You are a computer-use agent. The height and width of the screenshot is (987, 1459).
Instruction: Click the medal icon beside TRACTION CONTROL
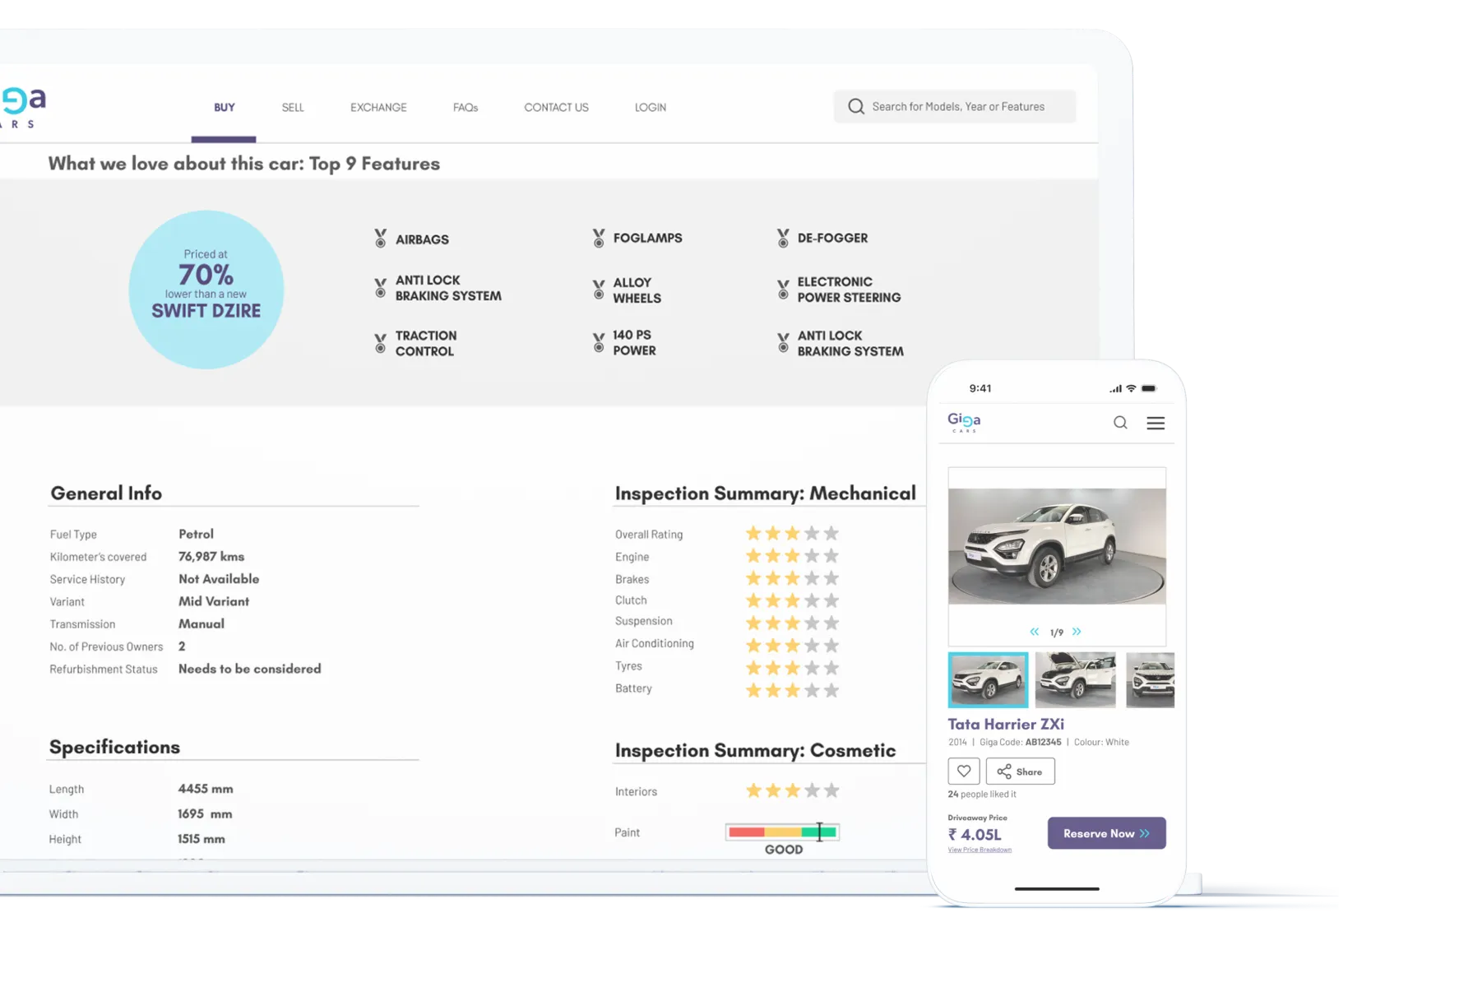(x=380, y=343)
